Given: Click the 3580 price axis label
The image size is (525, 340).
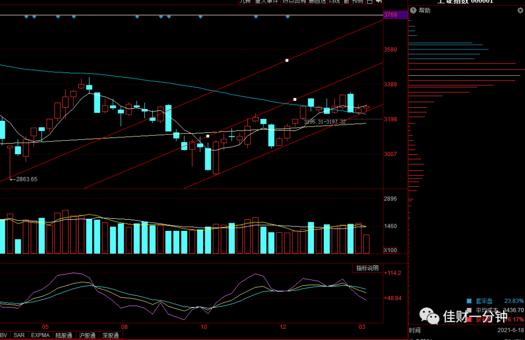Looking at the screenshot, I should click(390, 49).
